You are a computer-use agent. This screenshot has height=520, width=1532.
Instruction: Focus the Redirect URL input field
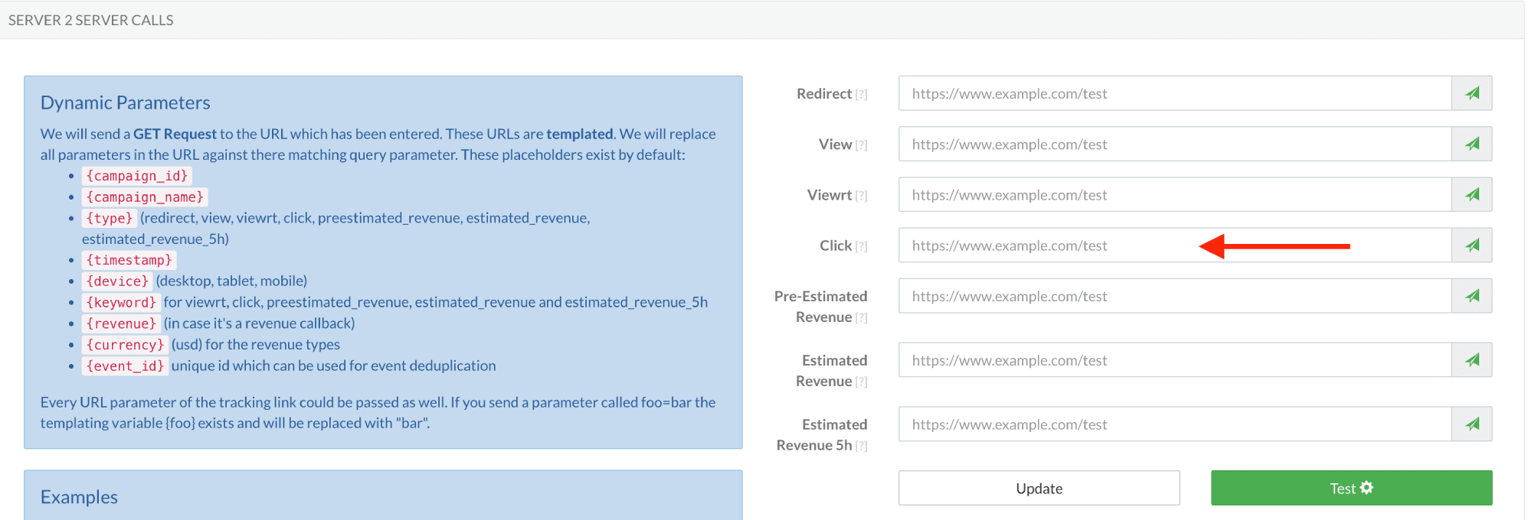[x=1175, y=93]
